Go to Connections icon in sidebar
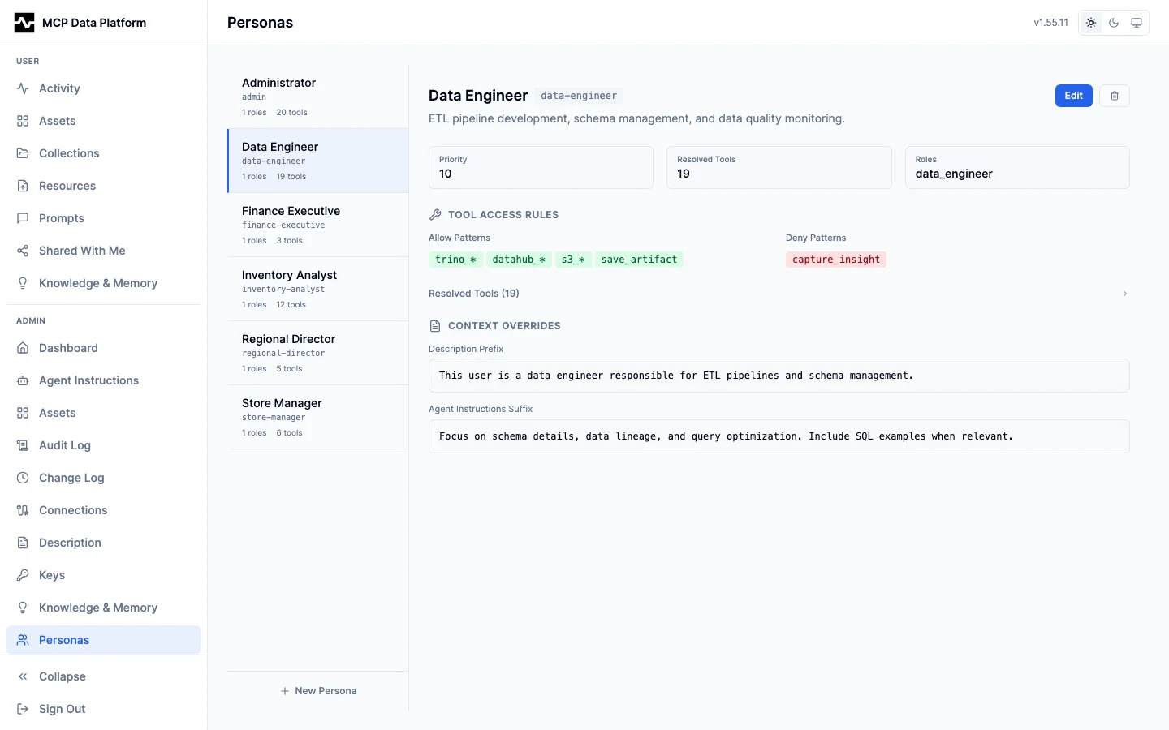The width and height of the screenshot is (1169, 730). [23, 510]
